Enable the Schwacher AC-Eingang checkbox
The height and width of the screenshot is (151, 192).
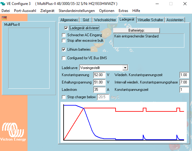coord(64,35)
